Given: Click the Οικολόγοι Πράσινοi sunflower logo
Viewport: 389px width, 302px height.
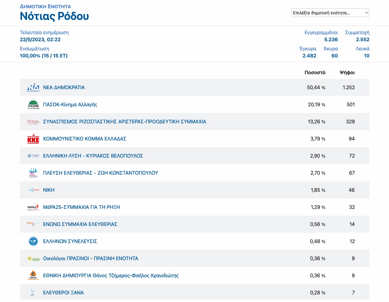Looking at the screenshot, I should [33, 258].
